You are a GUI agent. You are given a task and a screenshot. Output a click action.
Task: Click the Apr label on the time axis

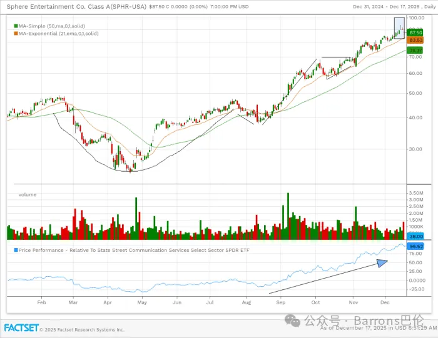pos(108,302)
